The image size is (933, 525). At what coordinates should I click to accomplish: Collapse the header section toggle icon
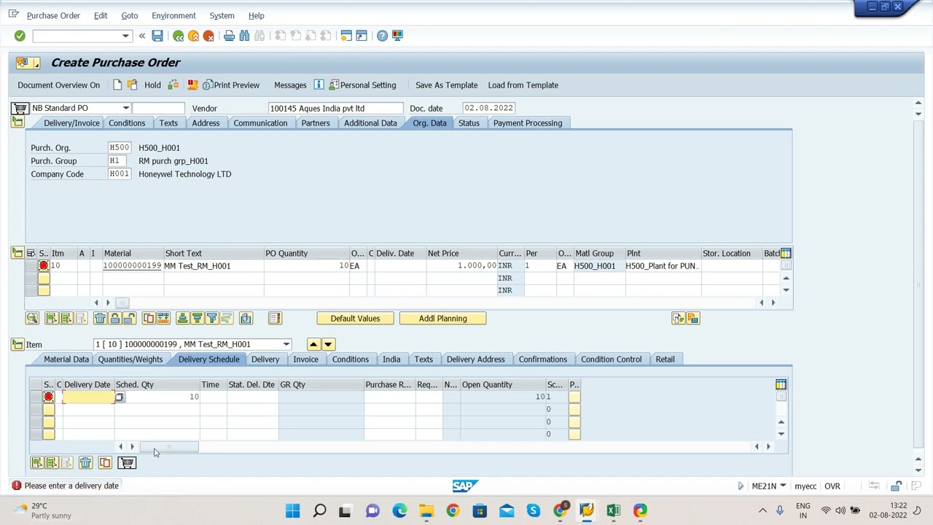17,122
